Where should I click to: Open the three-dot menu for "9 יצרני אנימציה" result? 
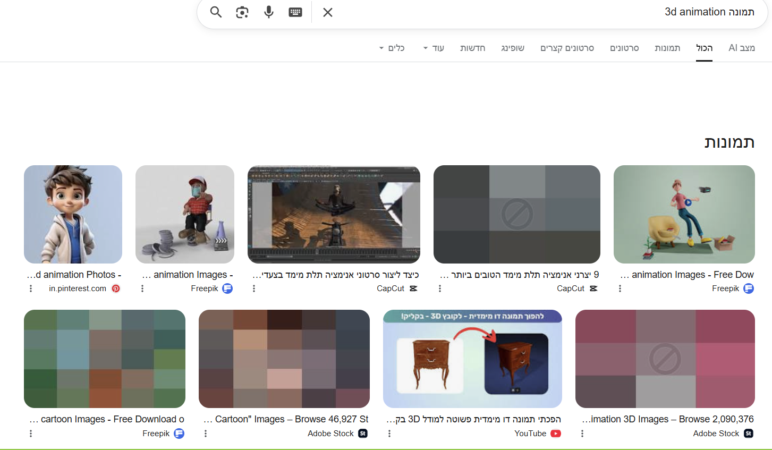[440, 288]
